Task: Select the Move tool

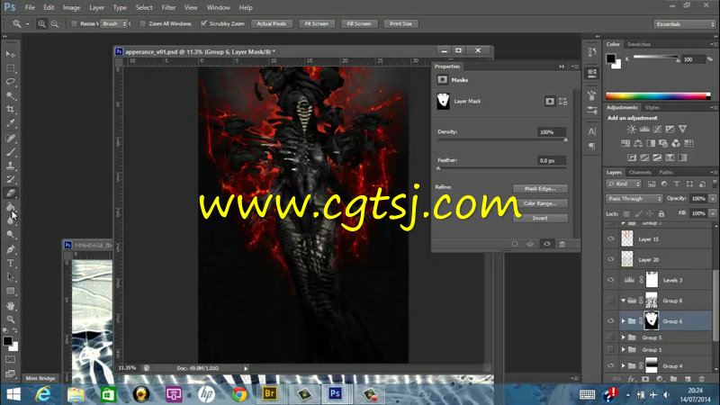Action: coord(10,54)
